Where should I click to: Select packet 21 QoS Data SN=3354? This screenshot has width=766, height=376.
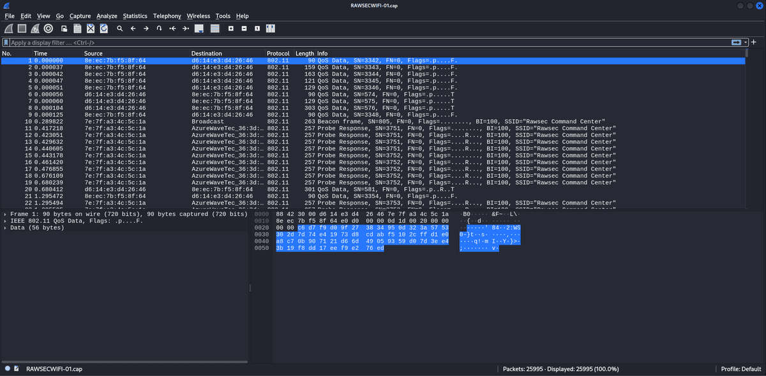373,196
